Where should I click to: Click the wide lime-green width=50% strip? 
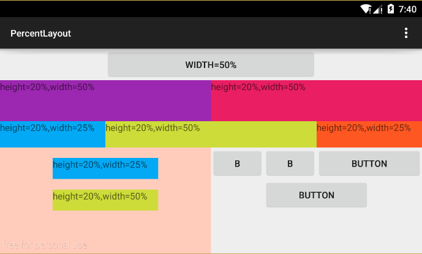point(211,135)
